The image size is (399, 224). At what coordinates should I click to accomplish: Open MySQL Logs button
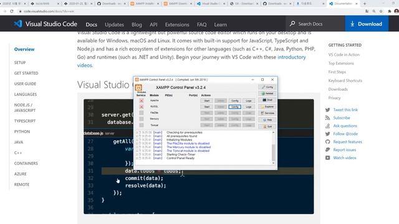tap(249, 107)
